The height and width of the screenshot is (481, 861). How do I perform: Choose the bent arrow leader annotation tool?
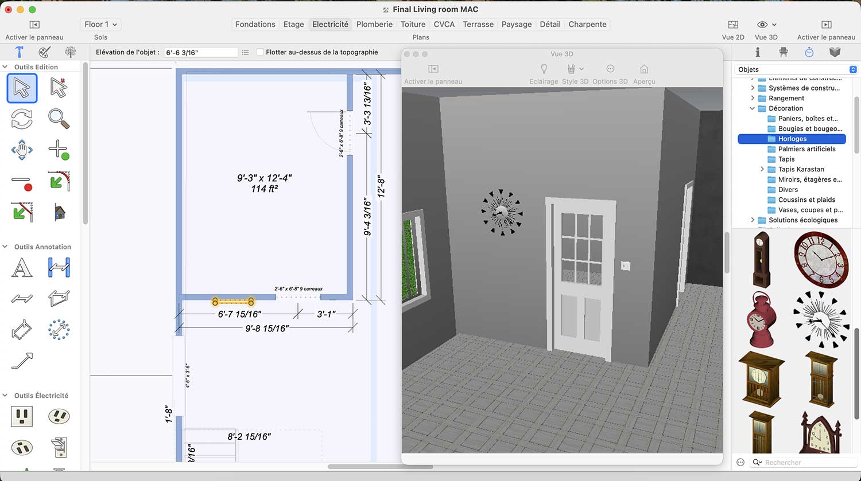[x=22, y=361]
